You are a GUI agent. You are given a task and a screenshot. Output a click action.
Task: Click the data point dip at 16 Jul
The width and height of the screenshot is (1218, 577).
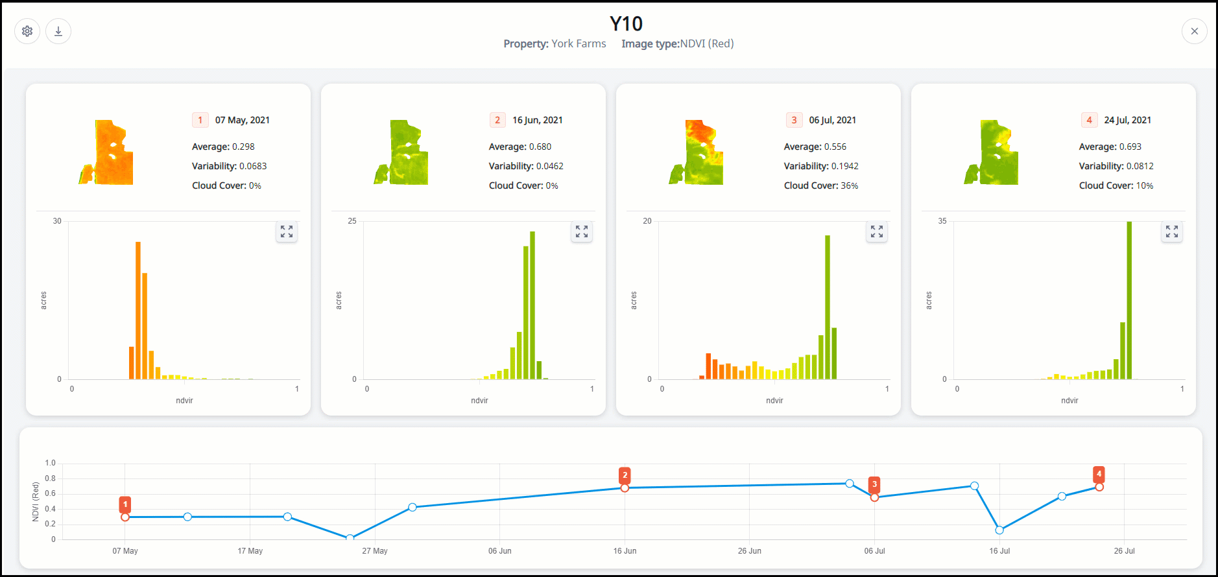click(x=999, y=530)
